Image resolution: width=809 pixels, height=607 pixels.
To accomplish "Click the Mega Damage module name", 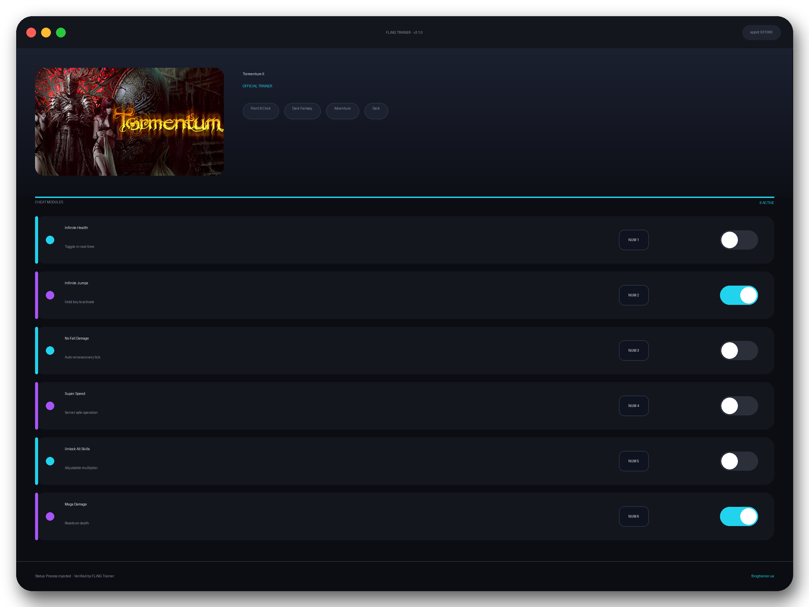I will (76, 504).
